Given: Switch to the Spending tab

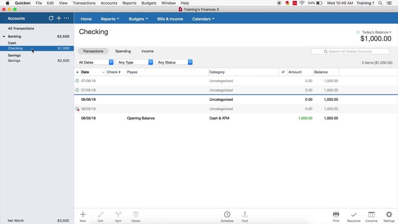Looking at the screenshot, I should [123, 51].
